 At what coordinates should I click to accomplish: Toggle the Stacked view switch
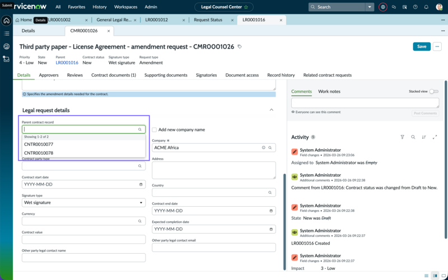click(433, 91)
